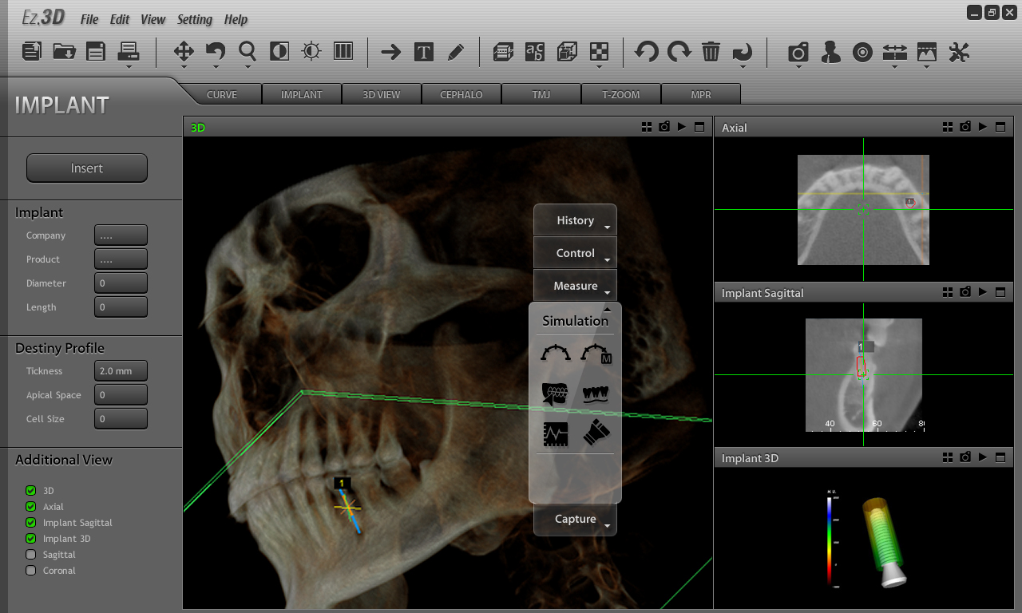Expand the History panel
The height and width of the screenshot is (613, 1022).
tap(575, 220)
